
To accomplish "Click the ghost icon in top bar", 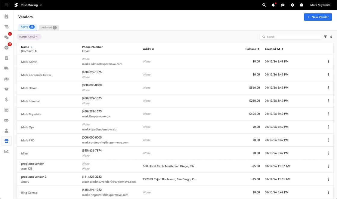I will 301,5.
